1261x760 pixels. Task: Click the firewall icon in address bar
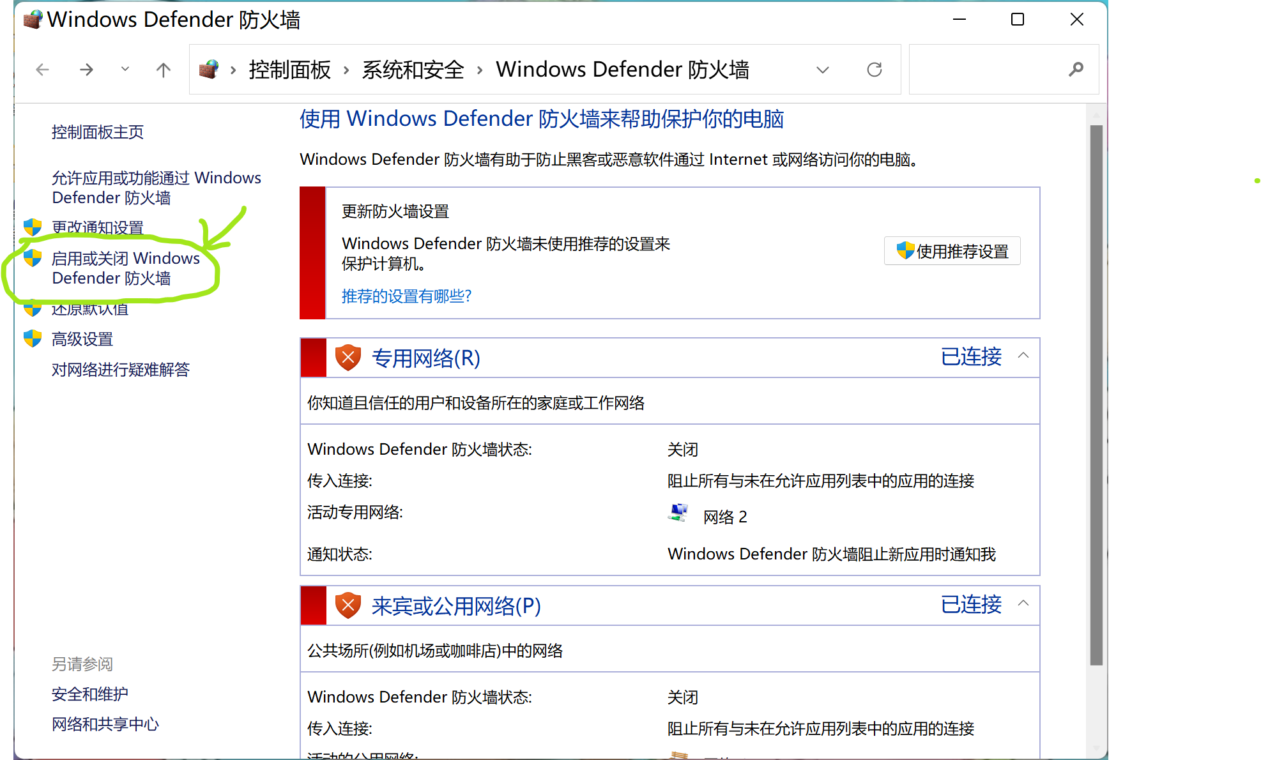coord(209,69)
